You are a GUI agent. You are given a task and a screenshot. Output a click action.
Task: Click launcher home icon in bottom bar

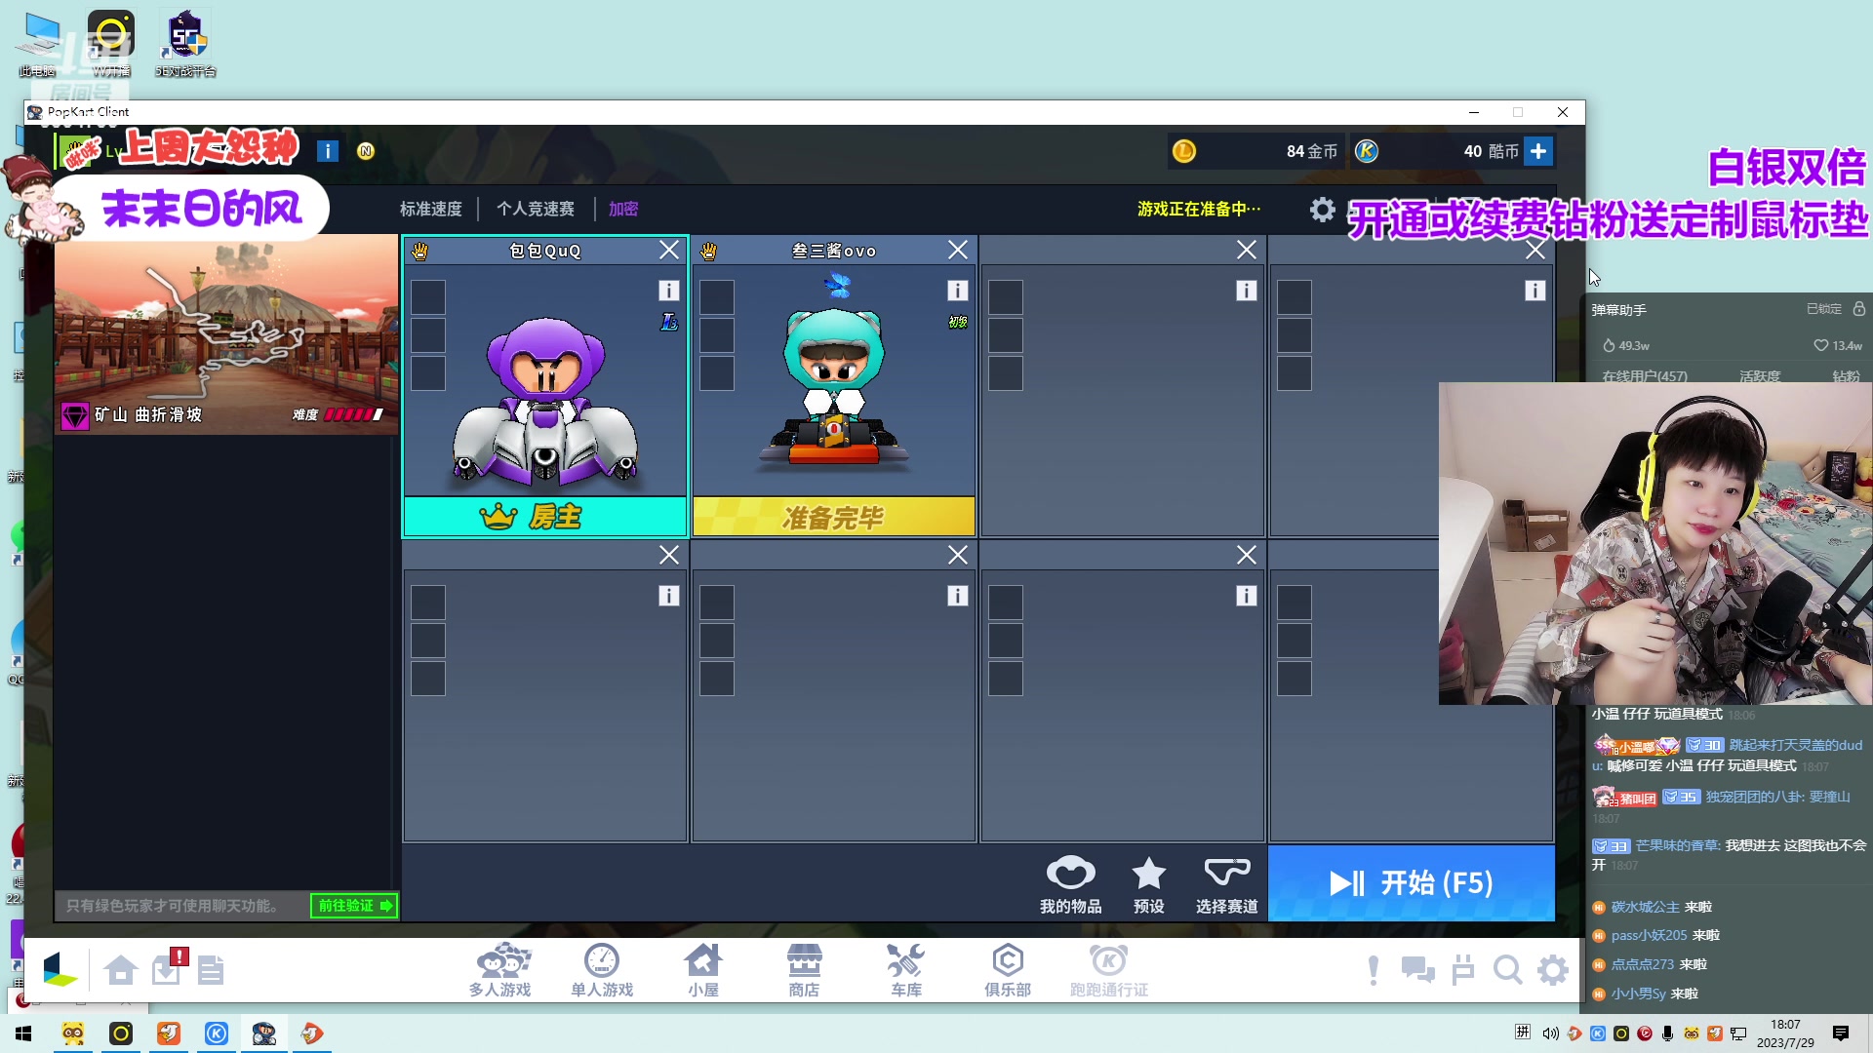point(121,970)
